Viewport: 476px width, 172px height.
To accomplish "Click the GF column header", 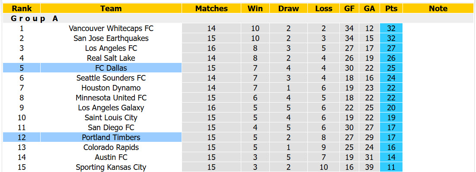I will click(349, 9).
